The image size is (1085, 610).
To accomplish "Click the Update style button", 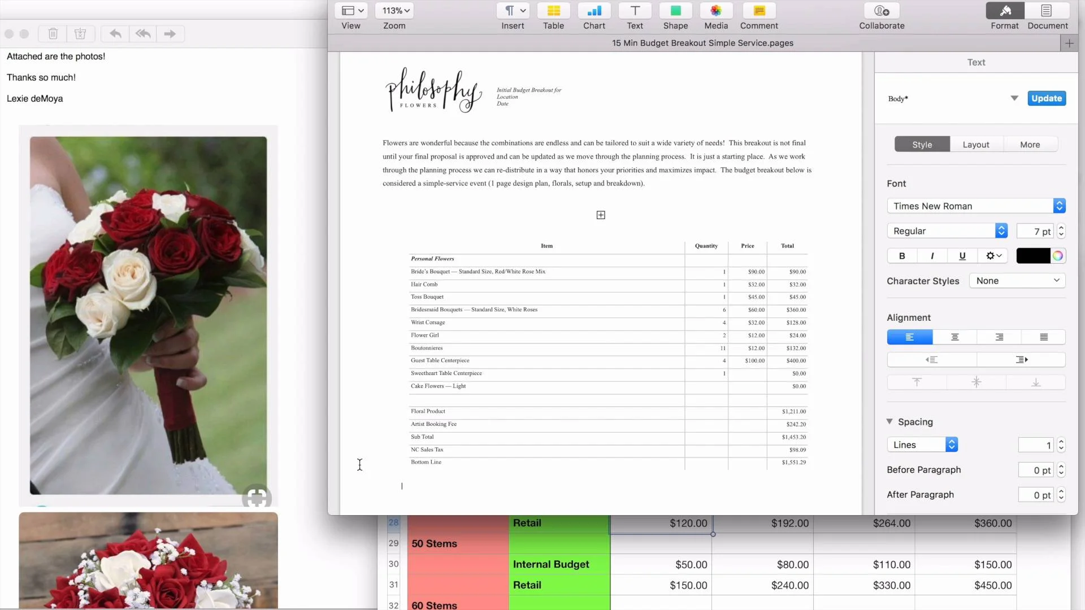I will point(1046,98).
